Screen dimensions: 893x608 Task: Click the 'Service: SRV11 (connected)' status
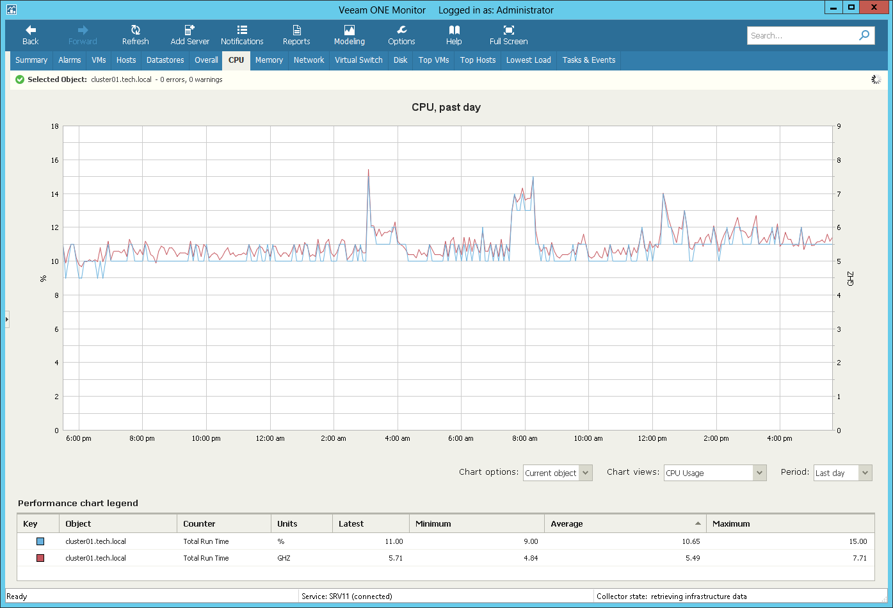pyautogui.click(x=347, y=596)
